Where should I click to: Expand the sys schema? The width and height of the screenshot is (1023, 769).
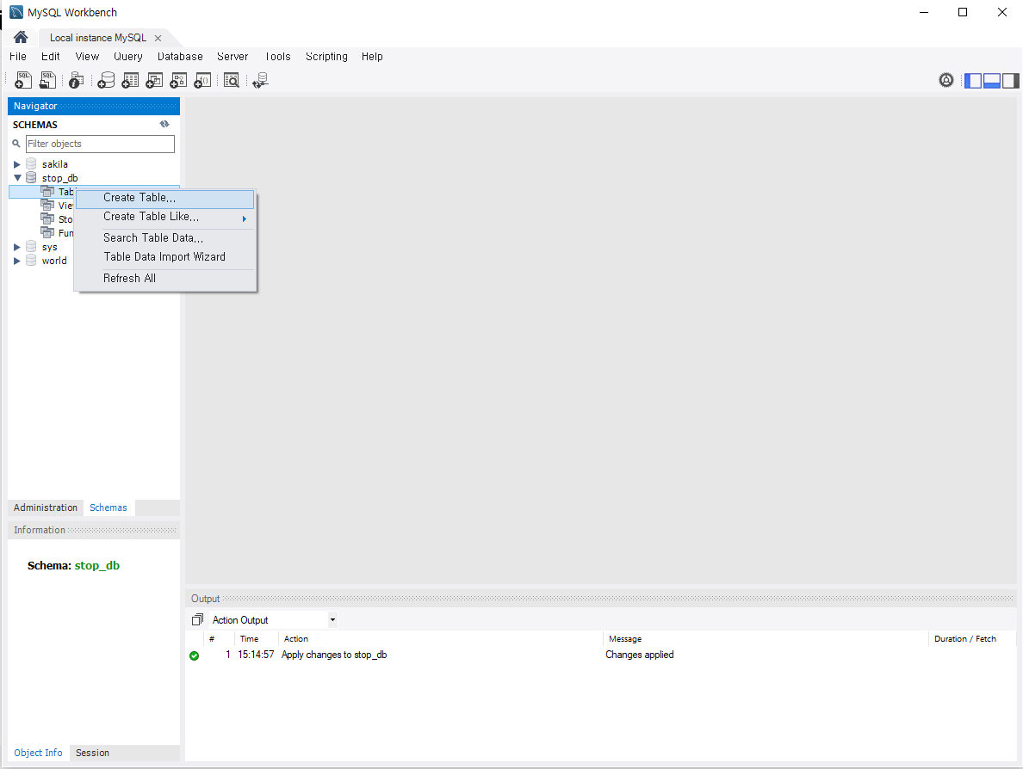click(x=17, y=247)
